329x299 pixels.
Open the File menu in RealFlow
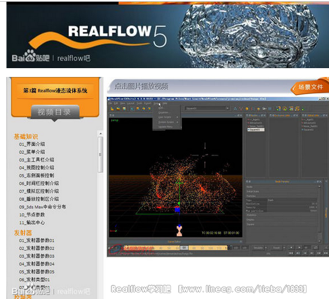point(110,103)
